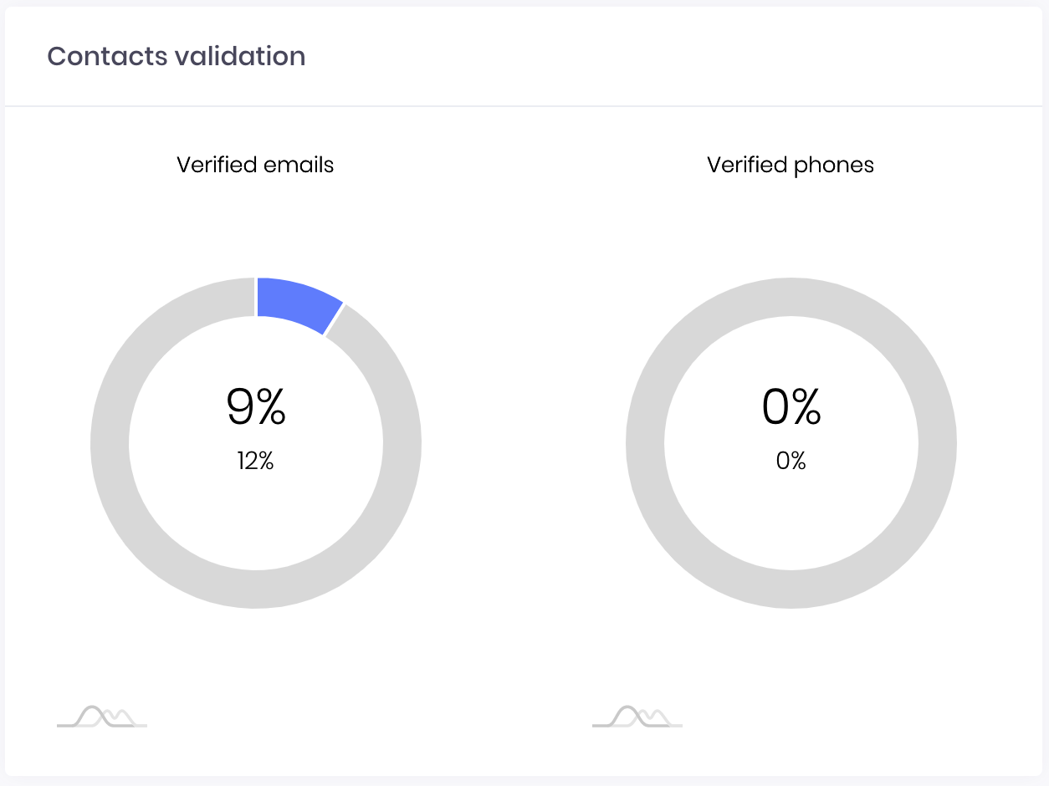Click the distribution curve icon under emails chart

coord(102,717)
